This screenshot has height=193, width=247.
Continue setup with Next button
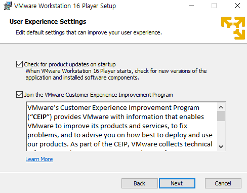177,183
